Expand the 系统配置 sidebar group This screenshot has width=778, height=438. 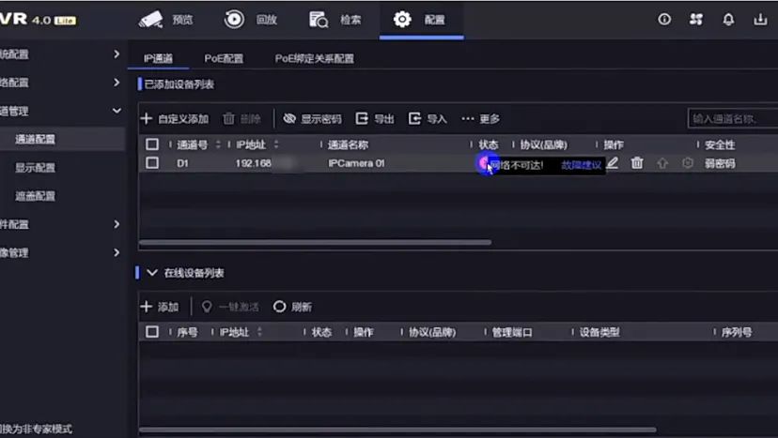coord(117,54)
